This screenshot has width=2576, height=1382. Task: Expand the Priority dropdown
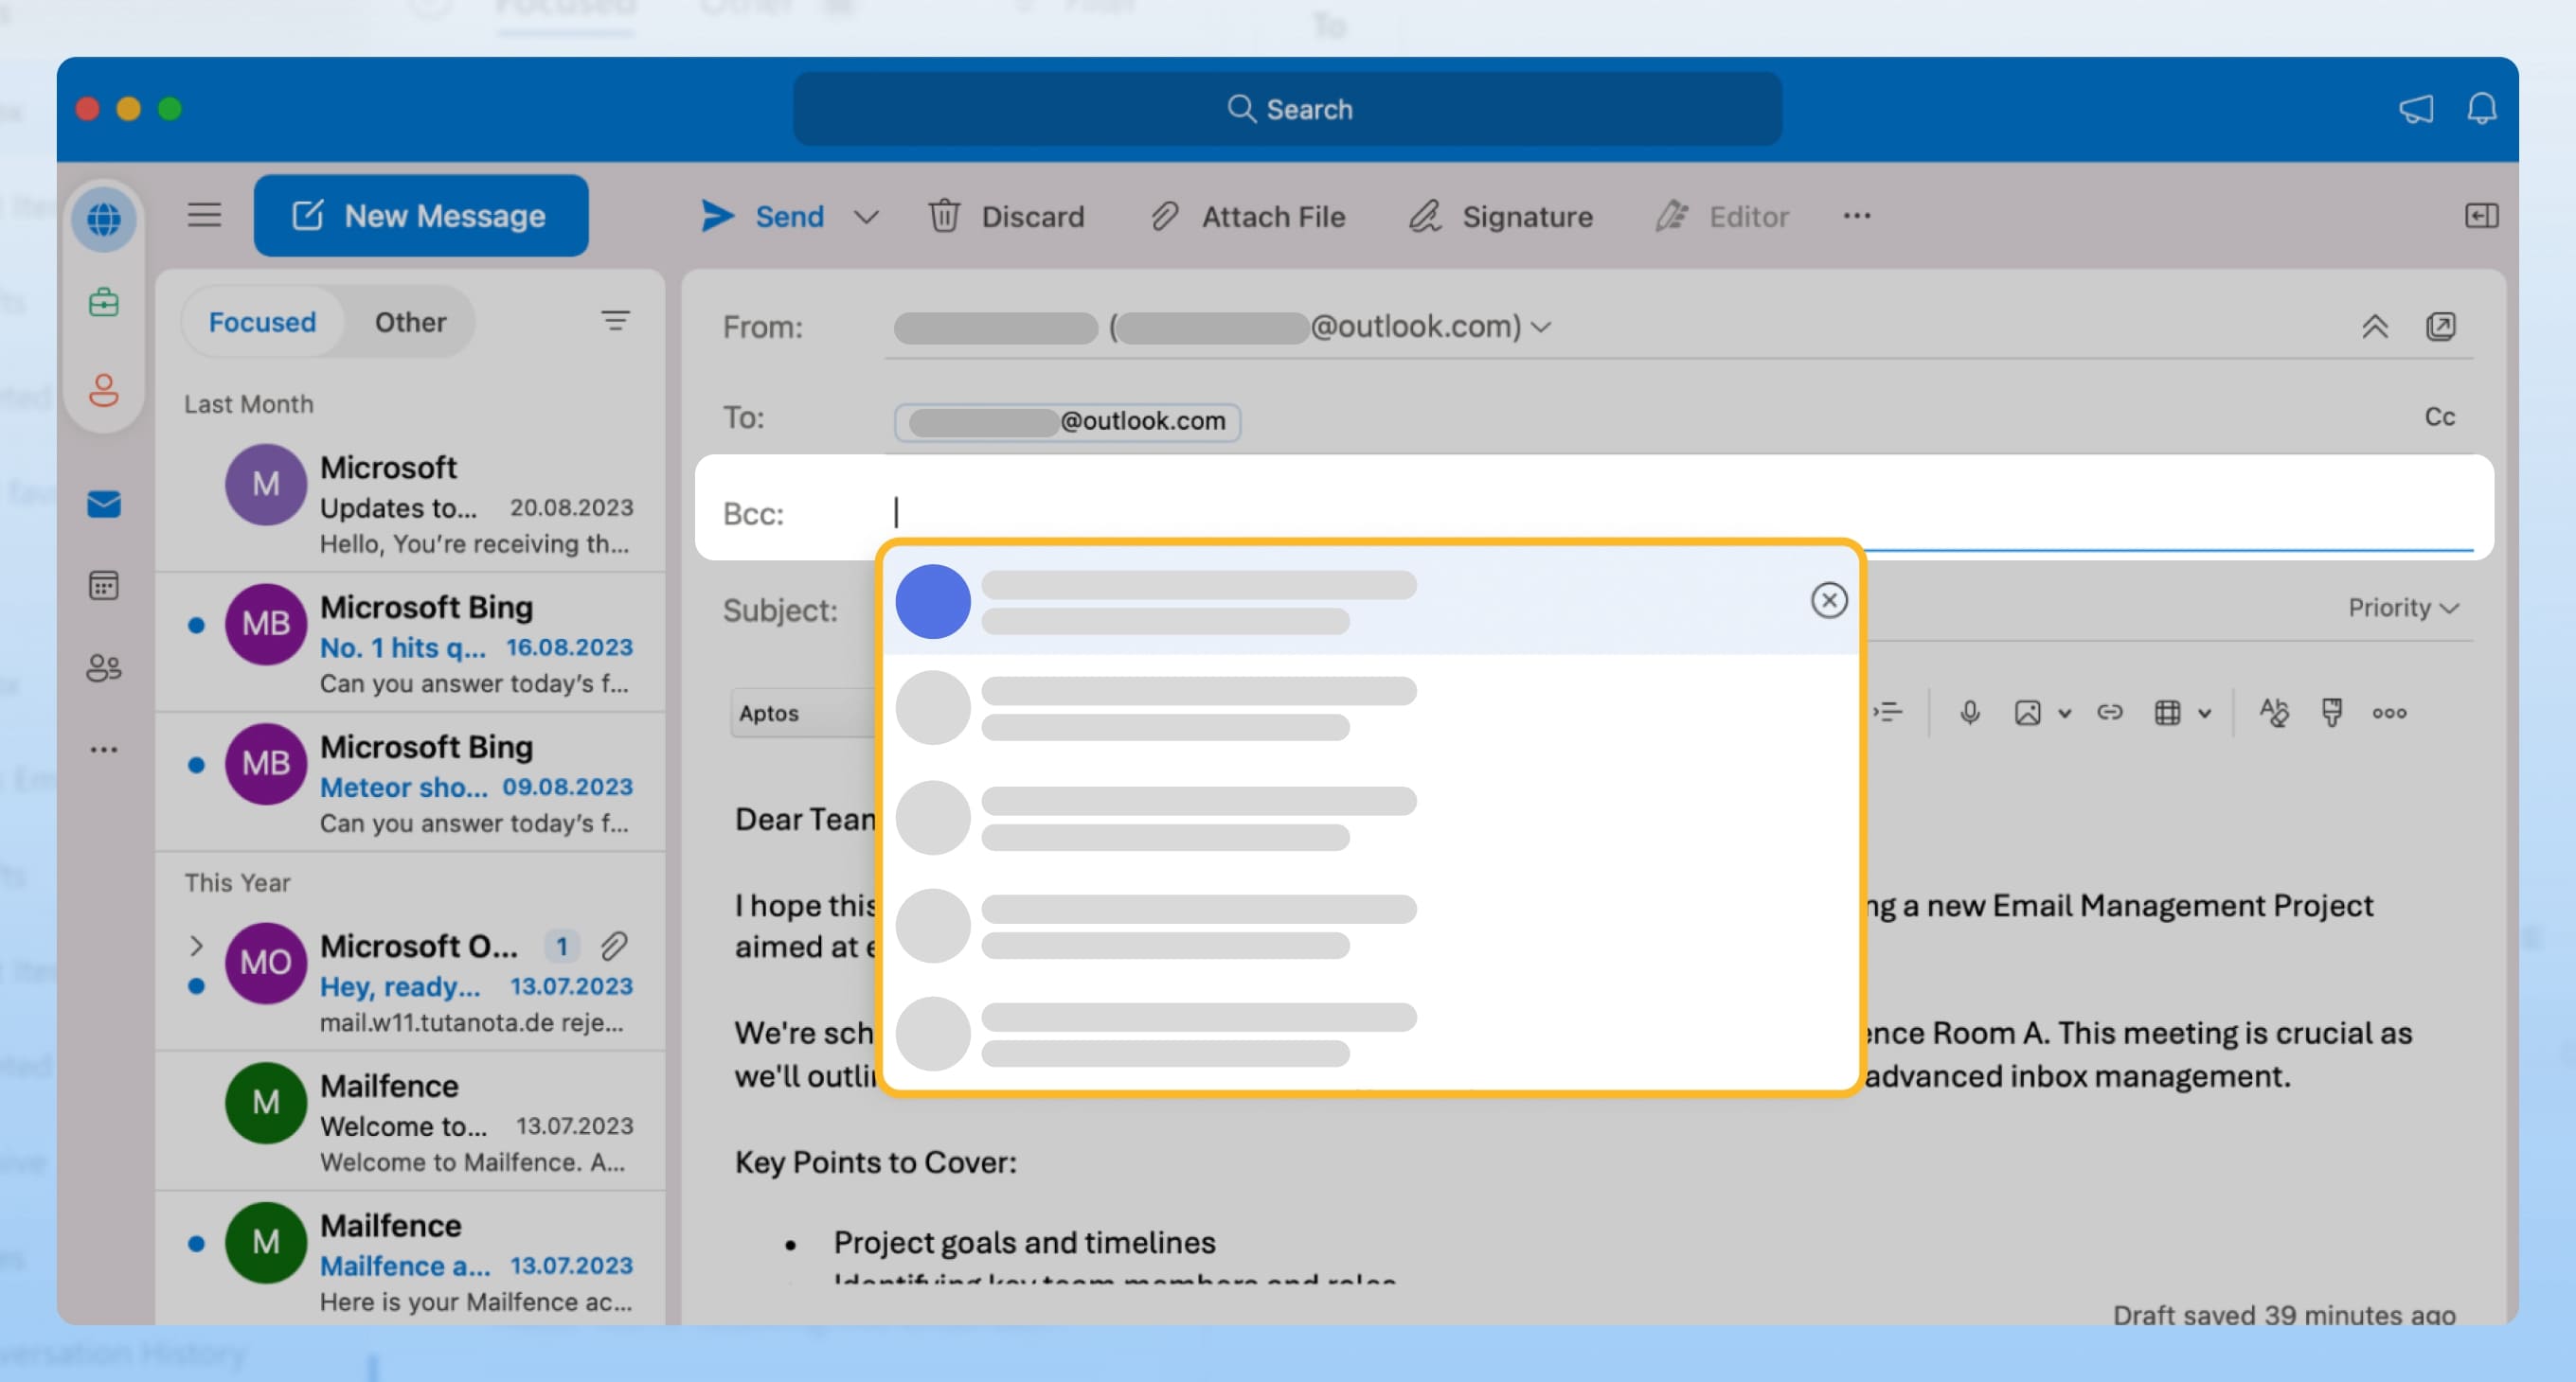[x=2402, y=608]
